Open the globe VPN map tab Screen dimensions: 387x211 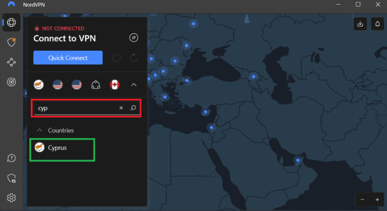[x=11, y=23]
